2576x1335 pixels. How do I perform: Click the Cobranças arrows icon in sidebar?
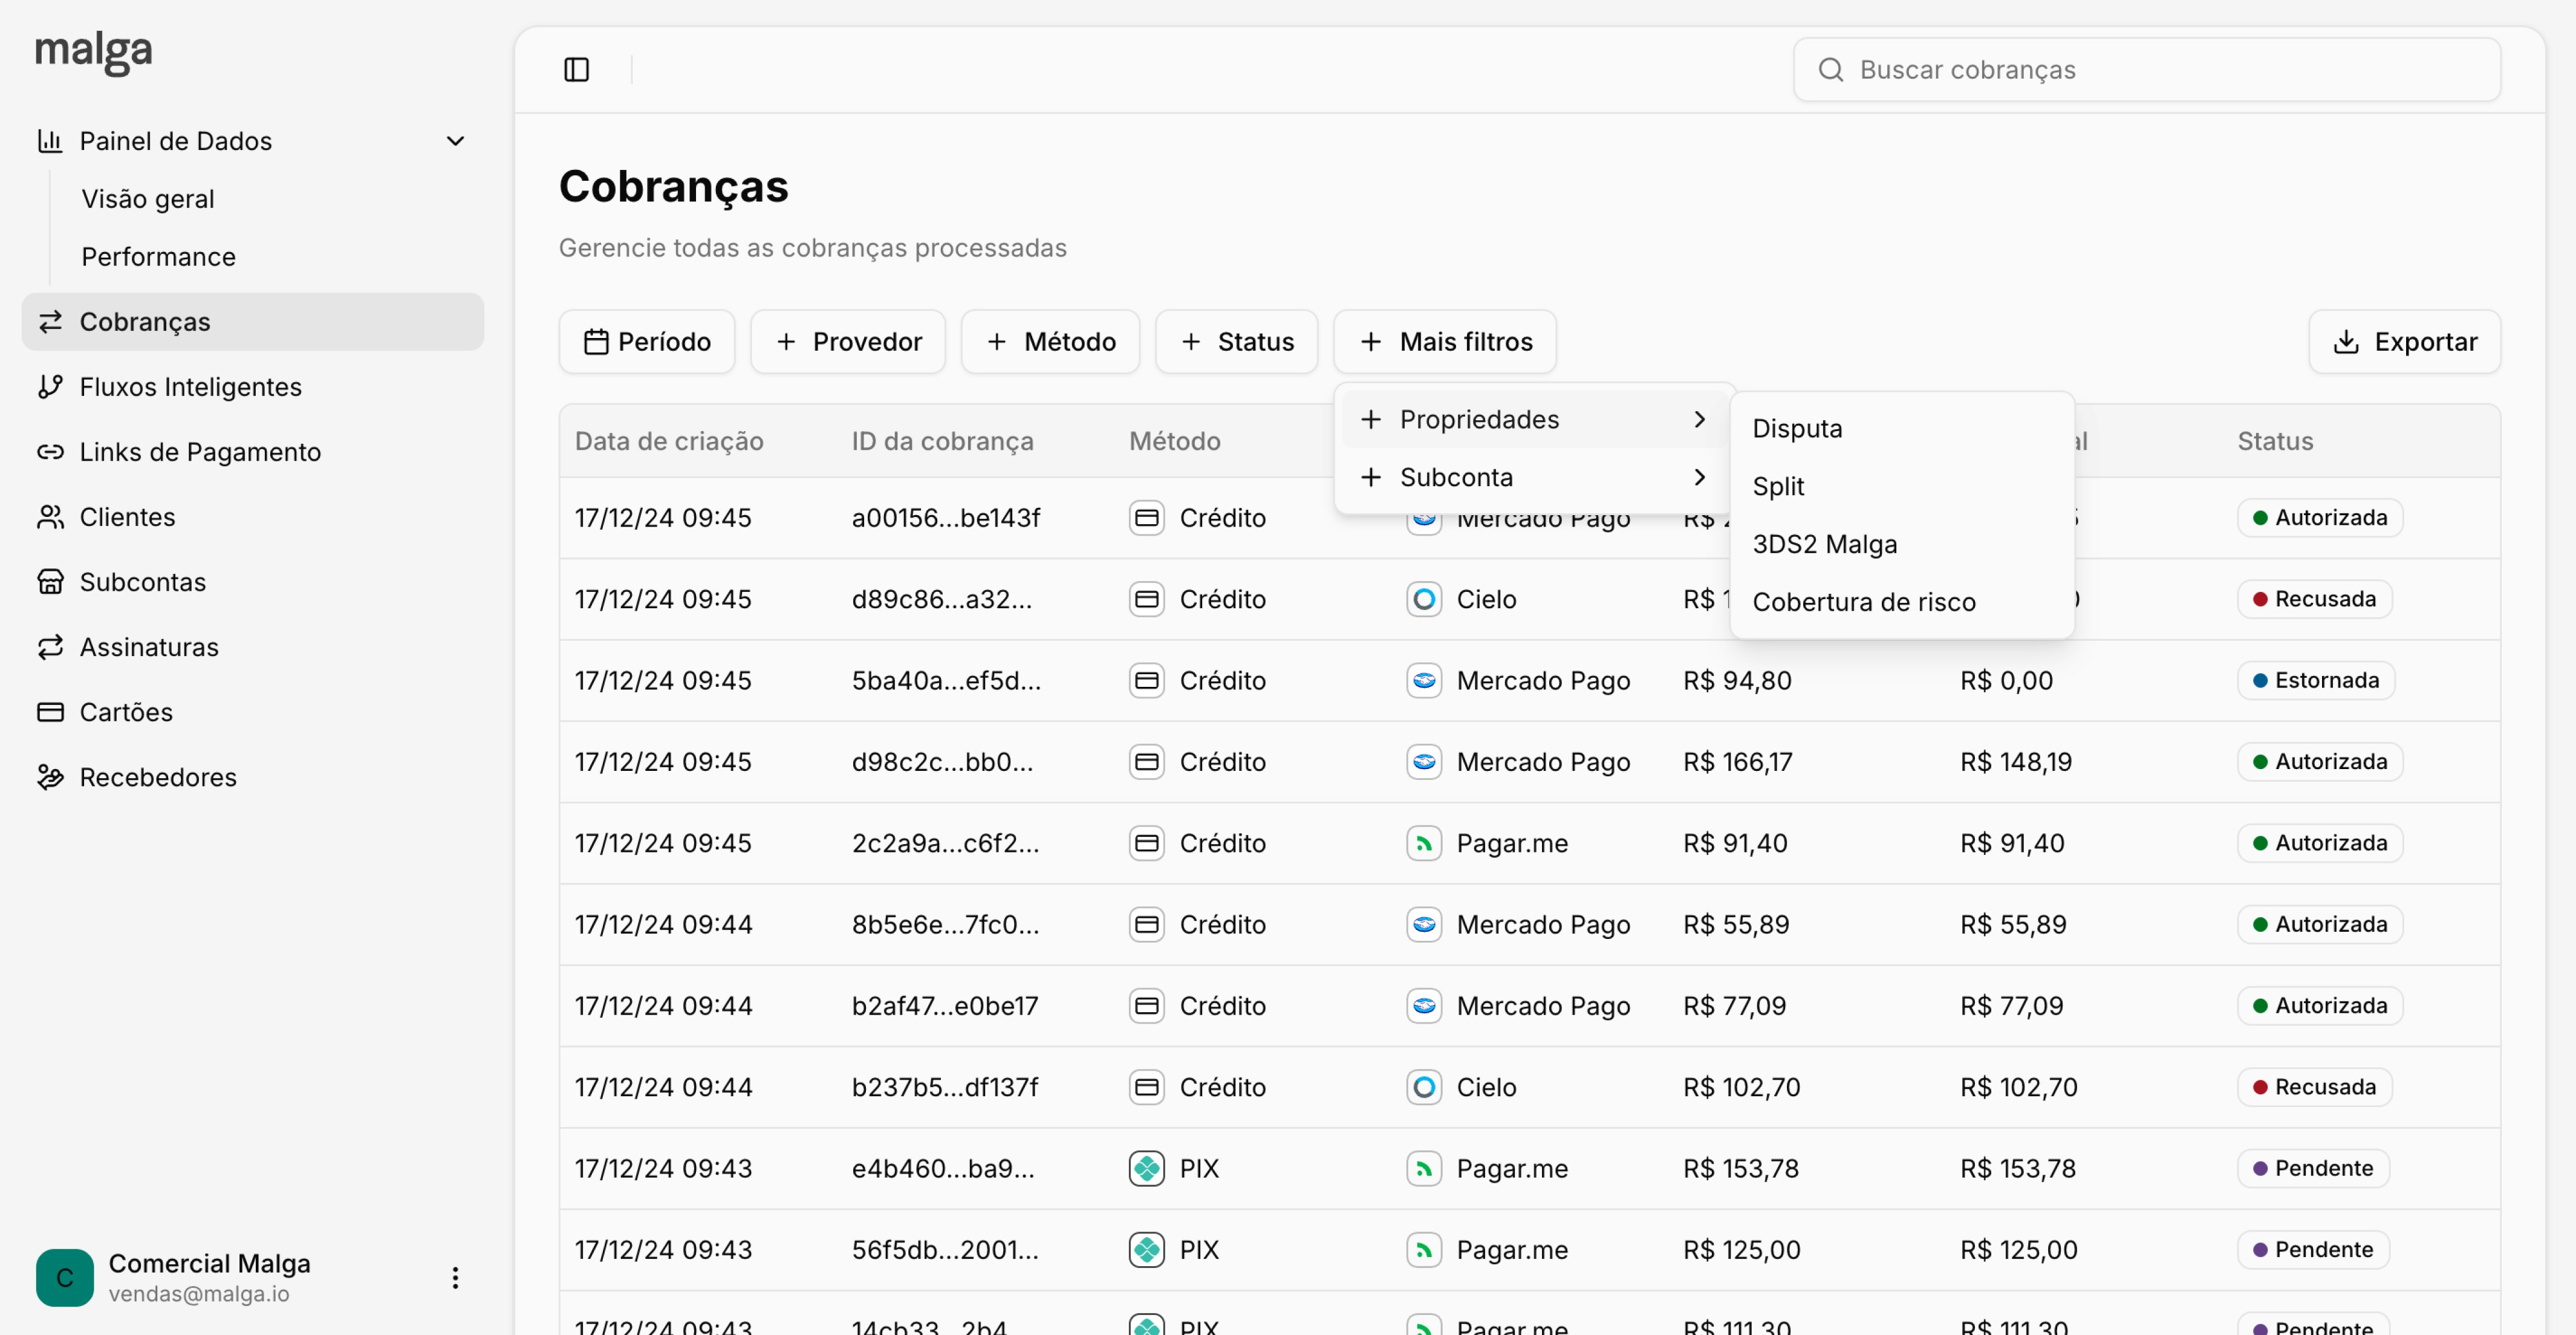(x=50, y=322)
